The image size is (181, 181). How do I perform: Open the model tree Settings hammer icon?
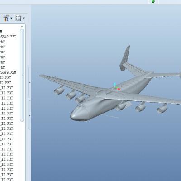6,18
